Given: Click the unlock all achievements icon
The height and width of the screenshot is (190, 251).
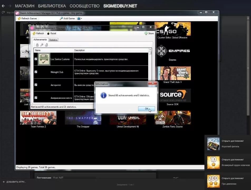Looking at the screenshot, I should 46,45.
